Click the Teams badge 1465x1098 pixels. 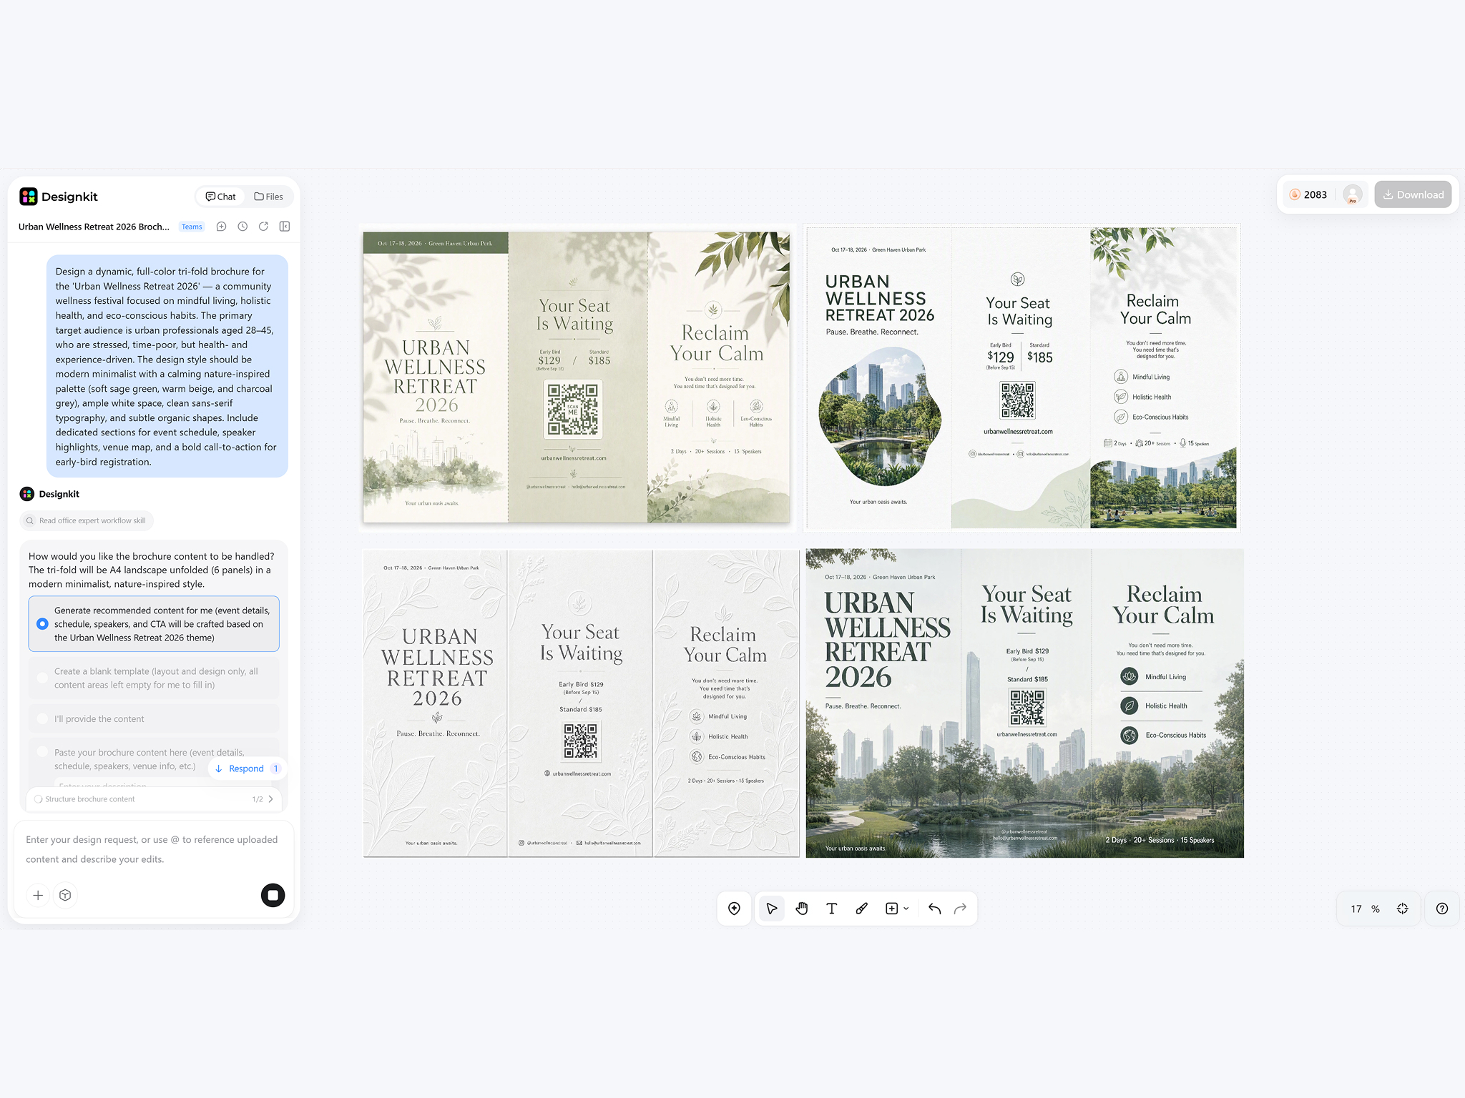tap(192, 227)
